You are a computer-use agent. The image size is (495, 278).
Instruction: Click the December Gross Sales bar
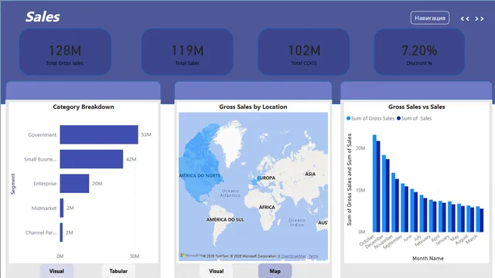[384, 194]
